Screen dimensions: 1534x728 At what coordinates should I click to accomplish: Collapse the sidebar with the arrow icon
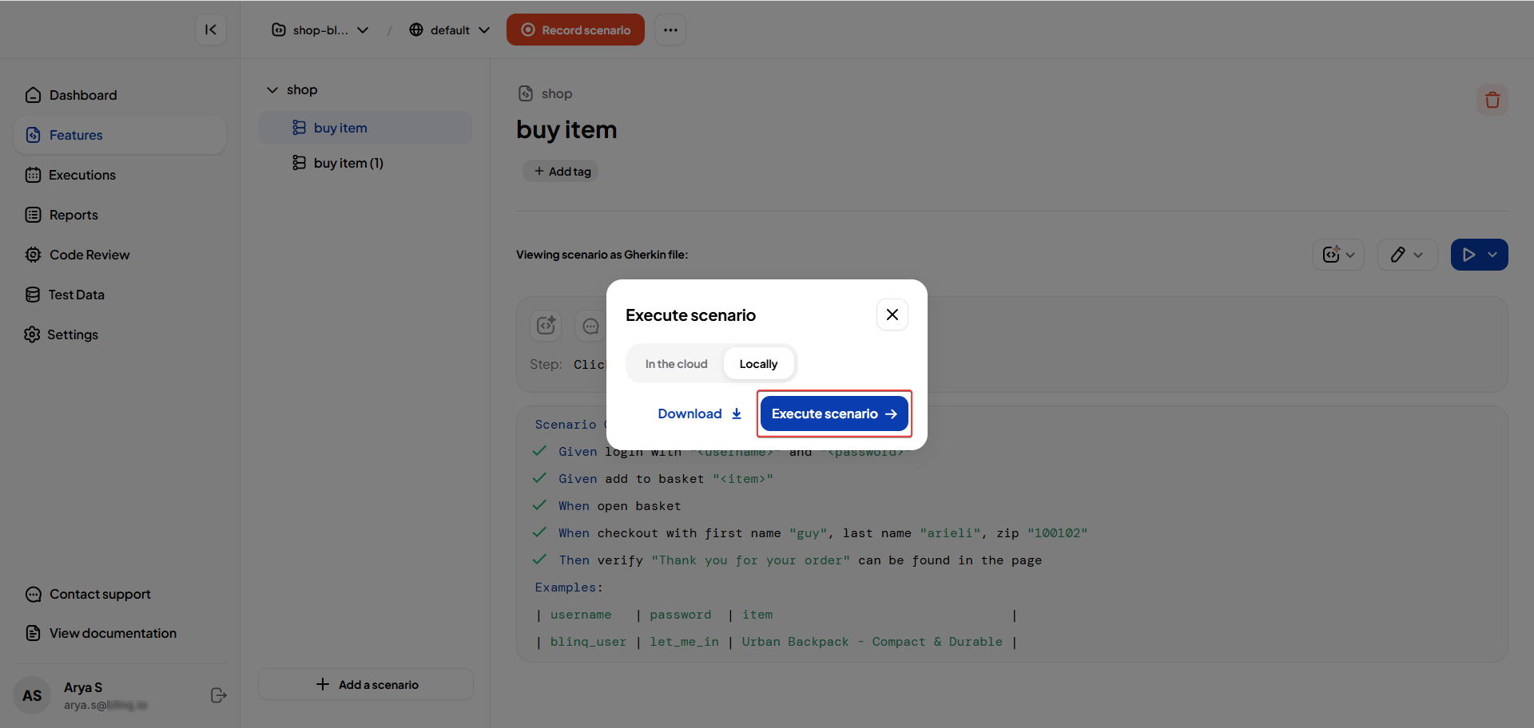click(211, 30)
